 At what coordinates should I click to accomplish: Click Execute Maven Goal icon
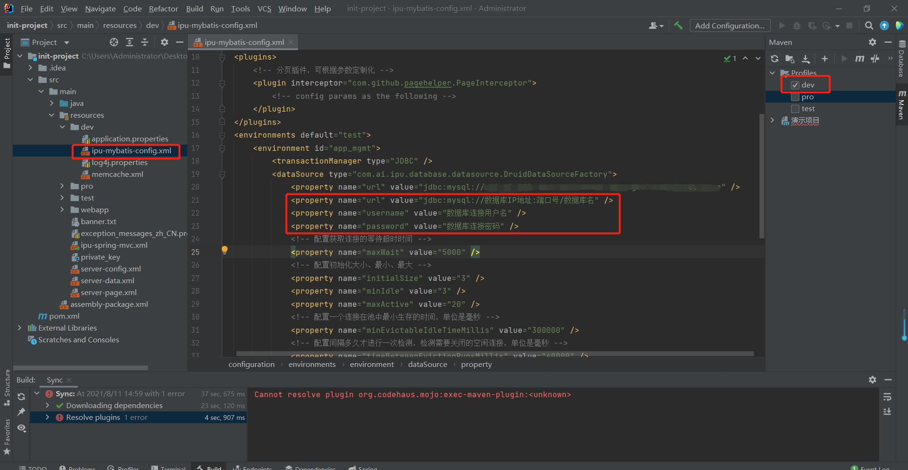[x=860, y=59]
